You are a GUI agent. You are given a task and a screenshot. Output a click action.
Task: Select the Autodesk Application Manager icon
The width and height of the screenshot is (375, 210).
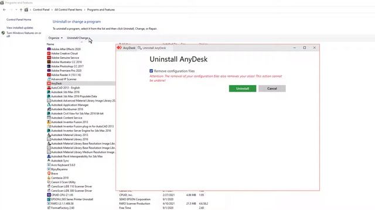pyautogui.click(x=49, y=105)
